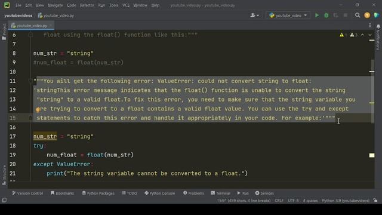
Task: Open Terminal tool window
Action: [220, 193]
